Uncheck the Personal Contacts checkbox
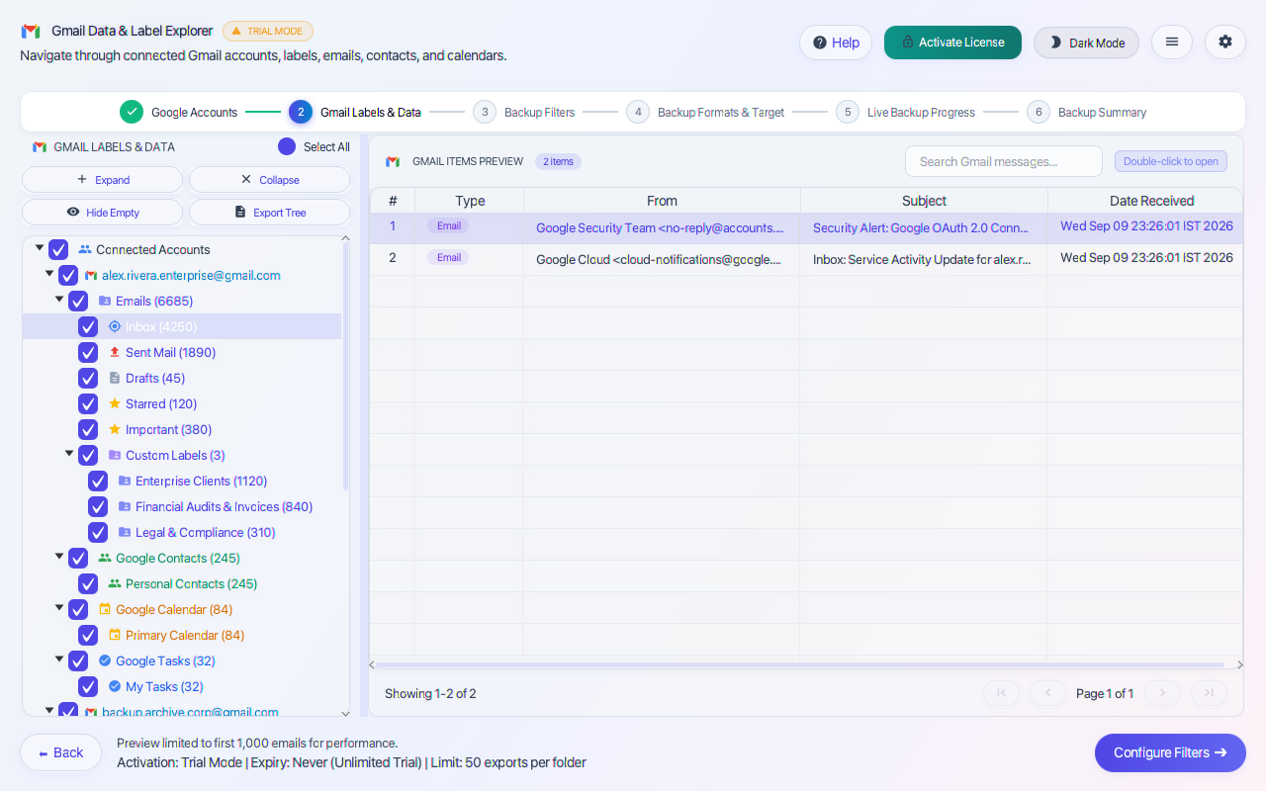Image resolution: width=1266 pixels, height=791 pixels. [x=88, y=583]
